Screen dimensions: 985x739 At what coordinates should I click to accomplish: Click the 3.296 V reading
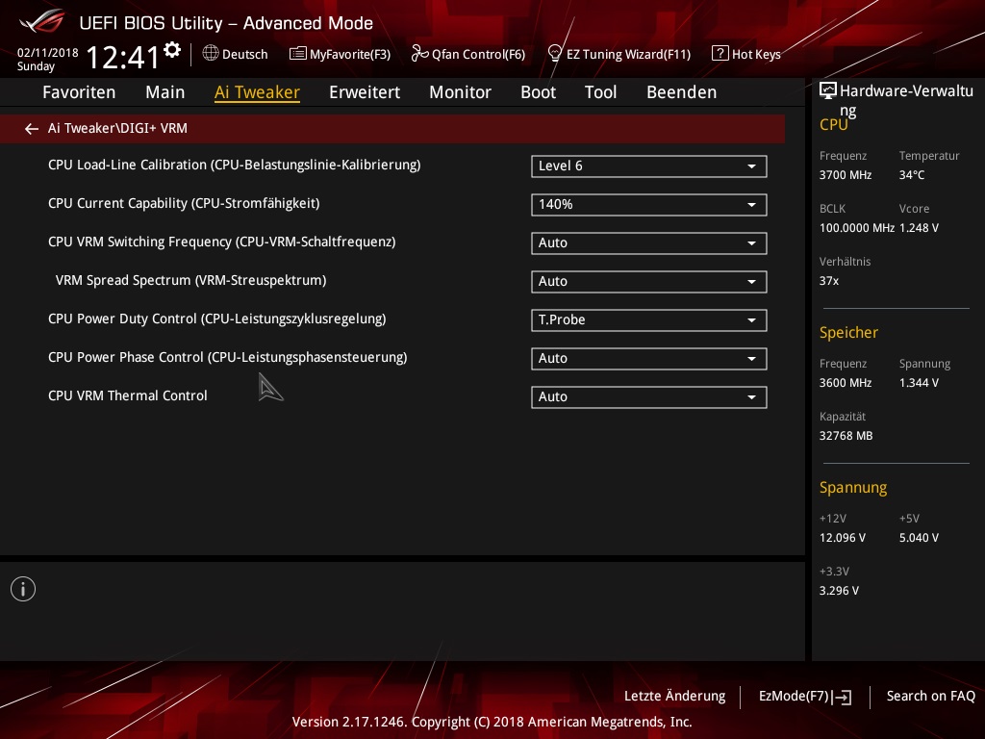(x=839, y=591)
